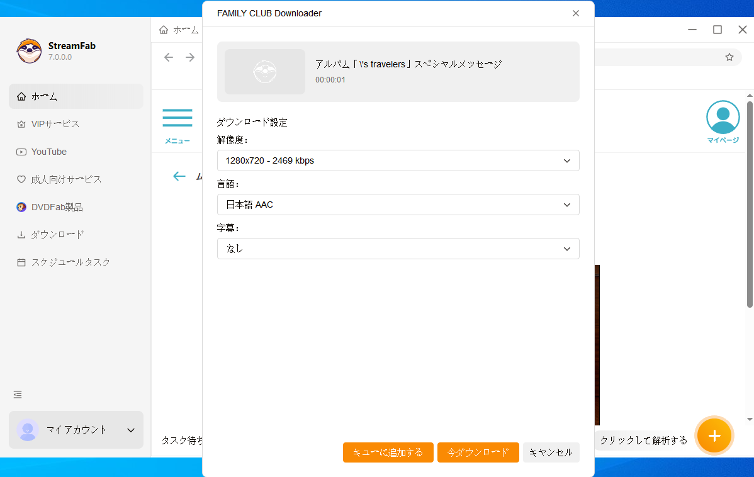754x477 pixels.
Task: Bookmark the page with the star icon
Action: coord(729,57)
